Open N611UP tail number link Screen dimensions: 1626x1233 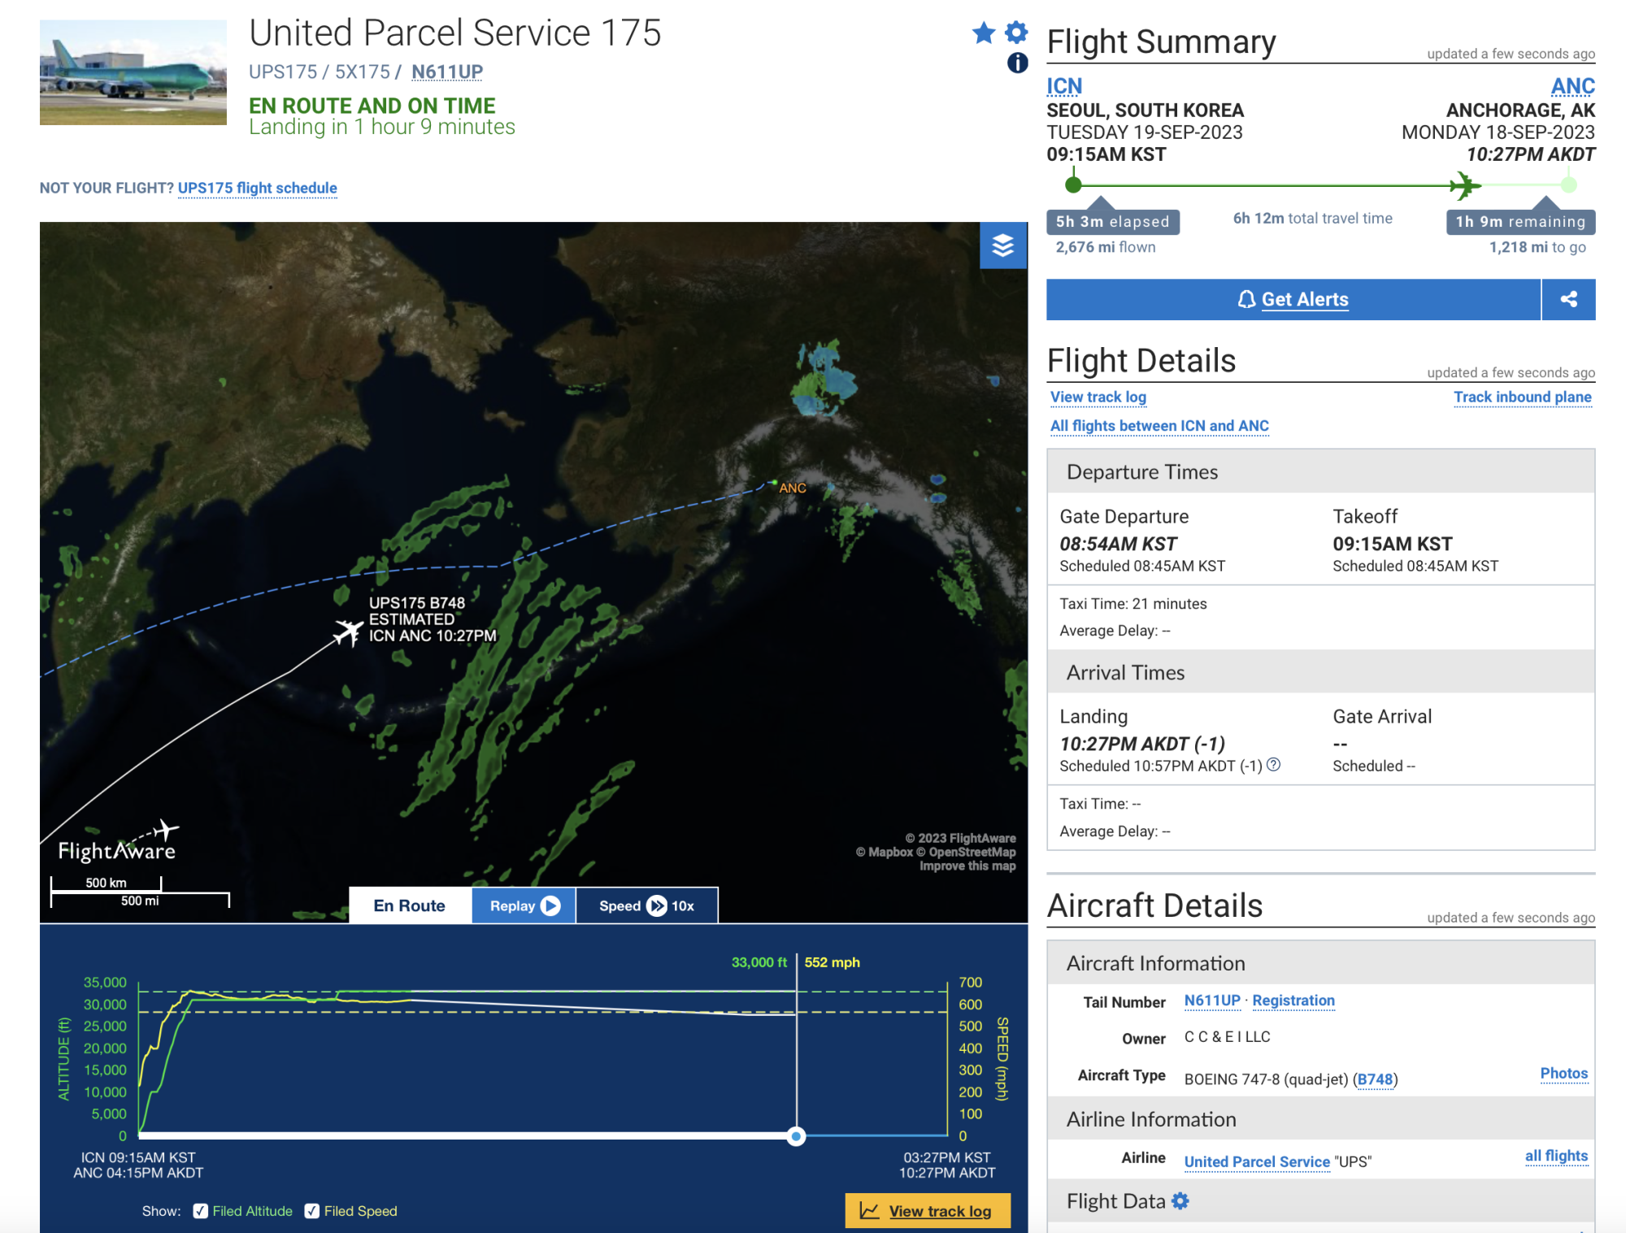[x=1212, y=1000]
